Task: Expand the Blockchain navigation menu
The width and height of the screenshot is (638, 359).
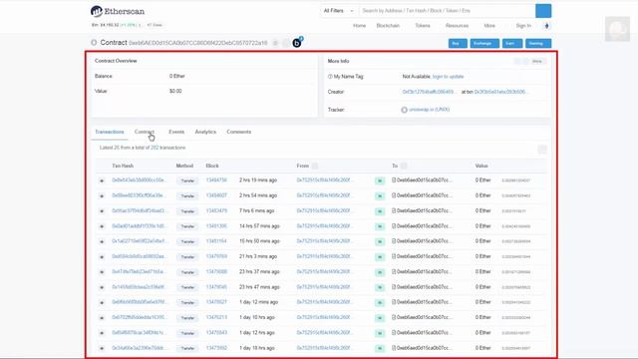Action: (x=388, y=26)
